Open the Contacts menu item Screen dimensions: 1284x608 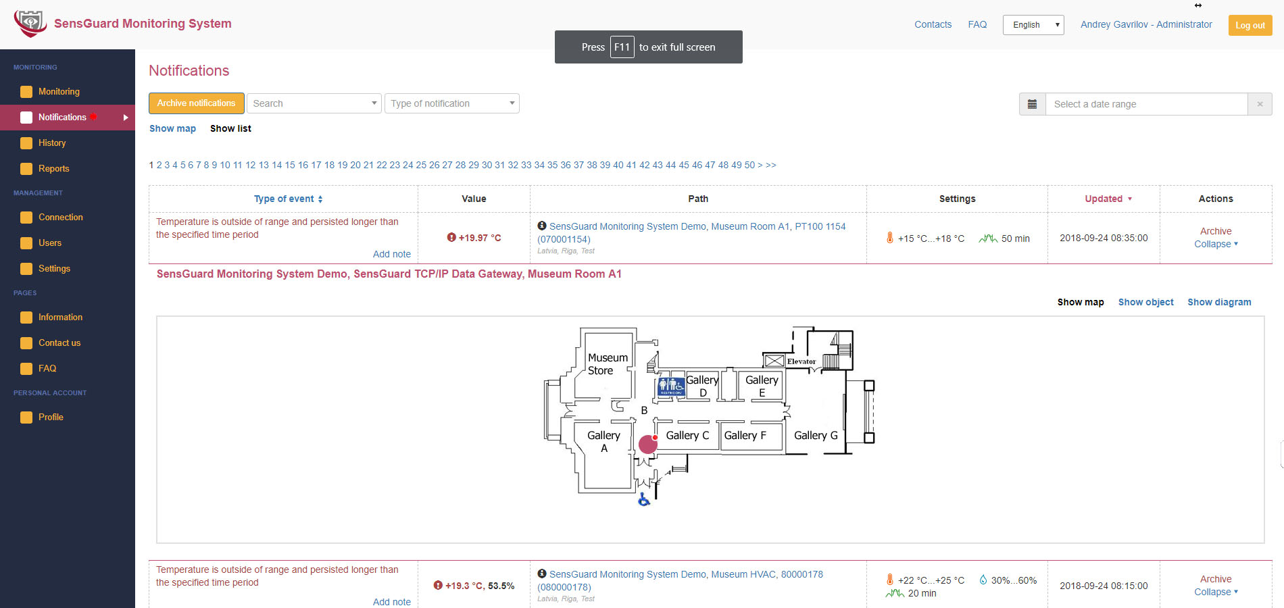[933, 24]
